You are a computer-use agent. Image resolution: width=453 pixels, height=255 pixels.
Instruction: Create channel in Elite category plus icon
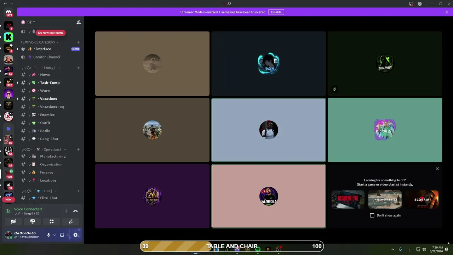coord(79,191)
